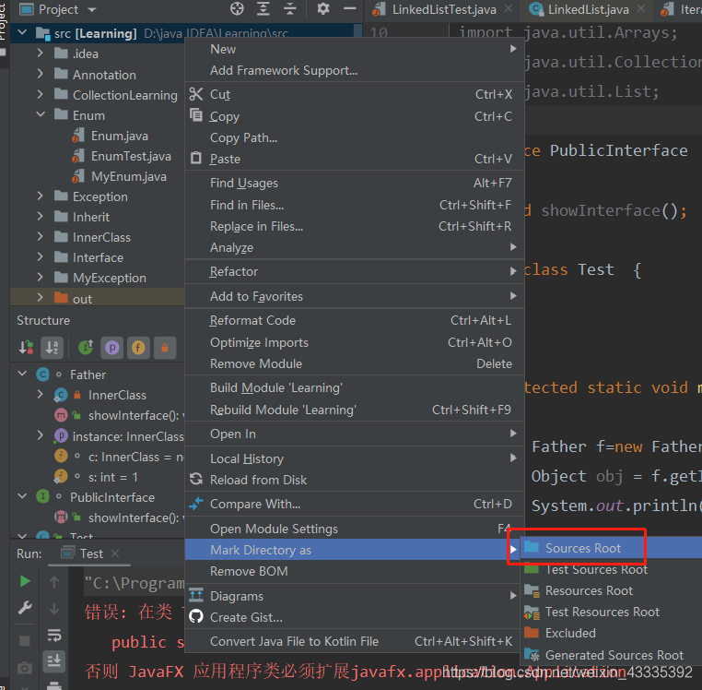Viewport: 702px width, 690px height.
Task: Close the LinkedList.java tab
Action: [641, 8]
